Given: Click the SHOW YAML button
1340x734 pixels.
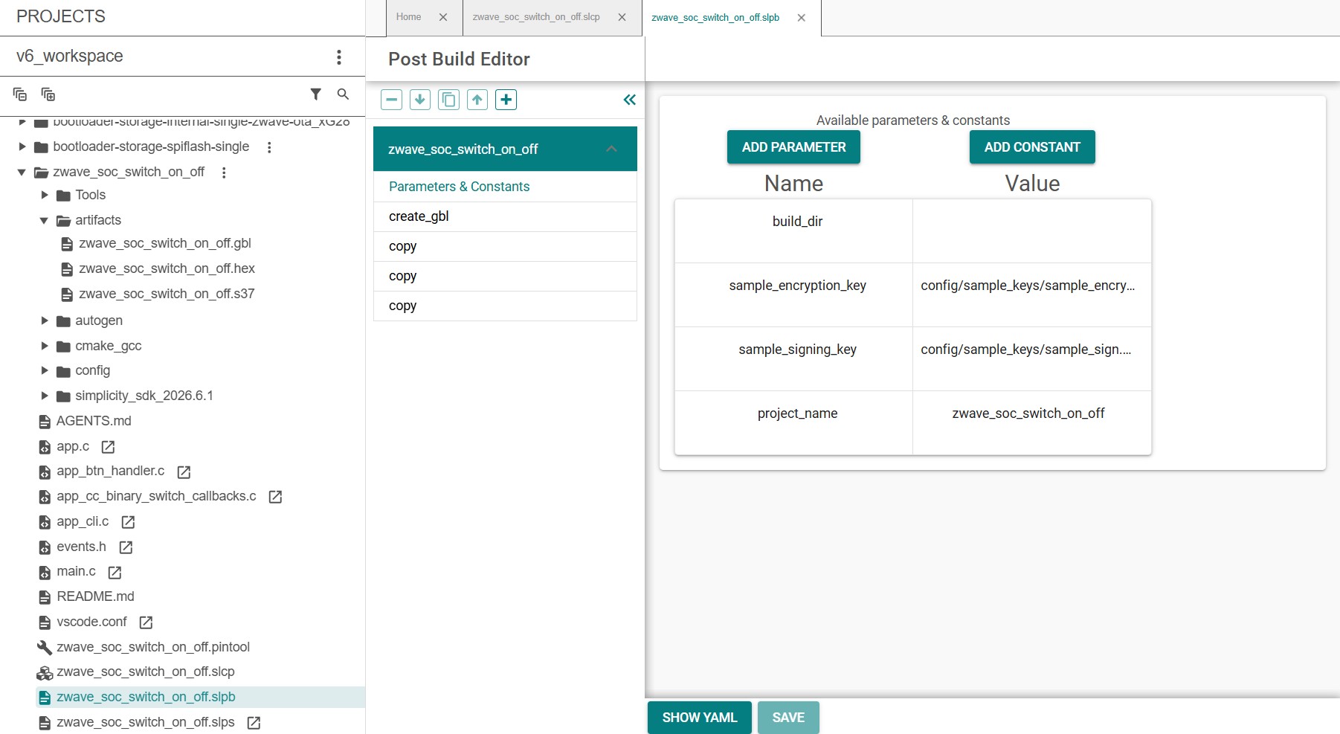Looking at the screenshot, I should pos(700,718).
